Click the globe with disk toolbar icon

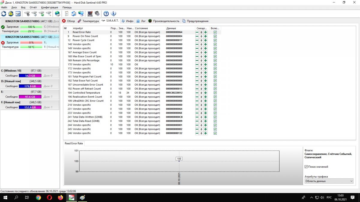[x=57, y=13]
